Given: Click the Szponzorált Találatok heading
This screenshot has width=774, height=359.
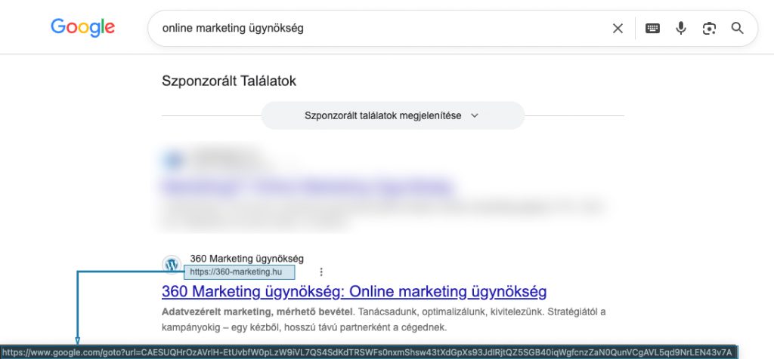Looking at the screenshot, I should 229,81.
